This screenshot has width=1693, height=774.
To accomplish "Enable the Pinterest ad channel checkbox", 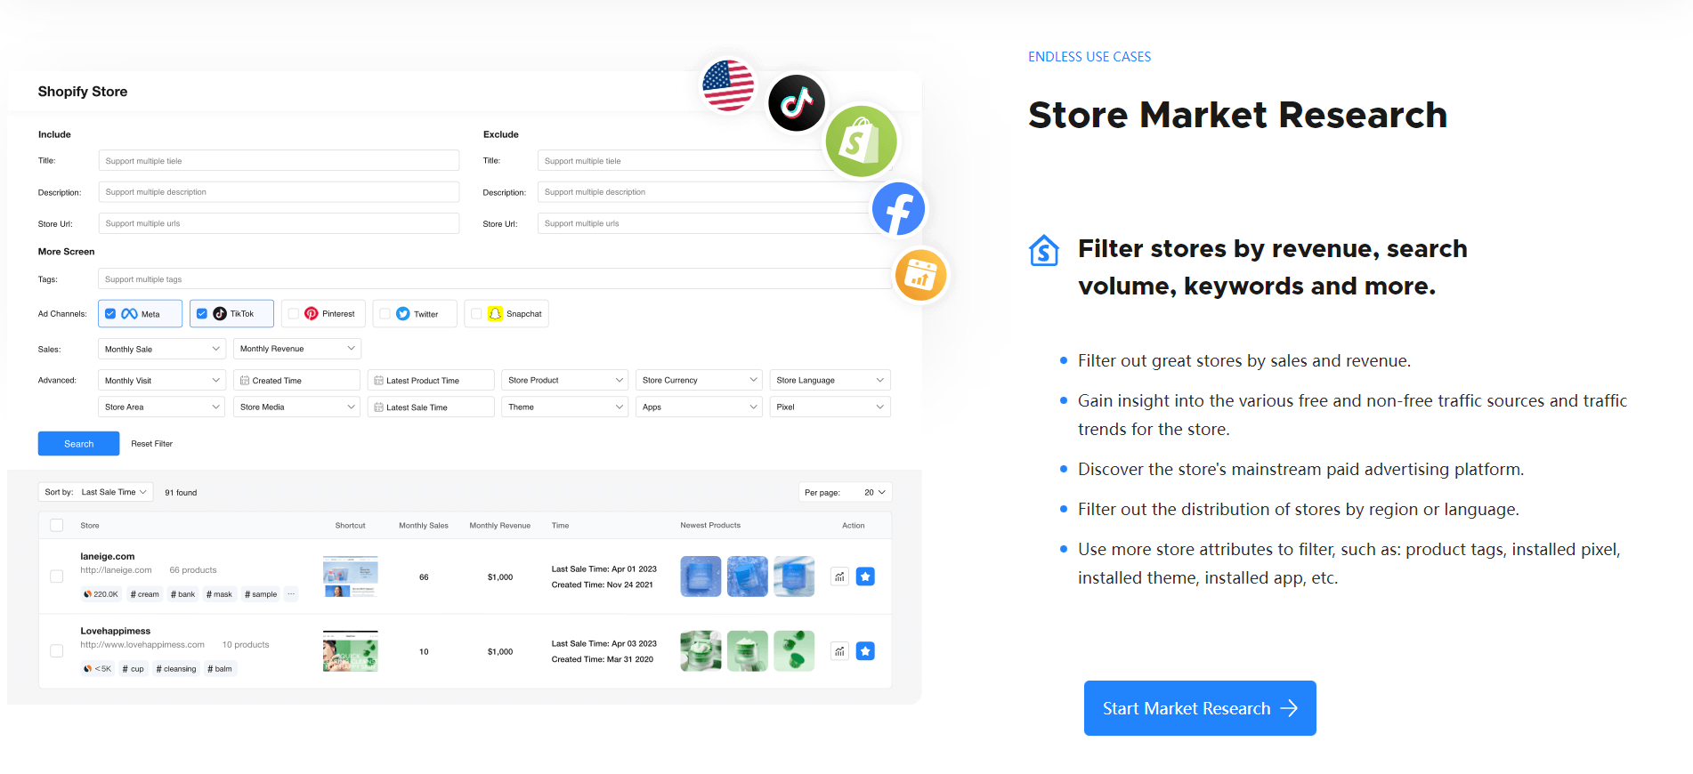I will click(x=294, y=314).
